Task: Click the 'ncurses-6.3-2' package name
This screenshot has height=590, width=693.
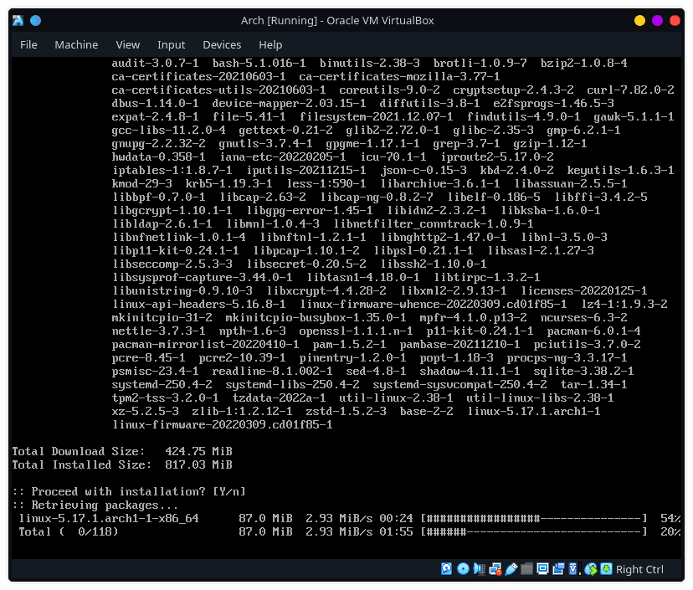Action: tap(583, 317)
